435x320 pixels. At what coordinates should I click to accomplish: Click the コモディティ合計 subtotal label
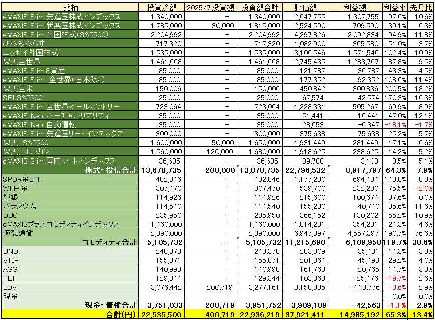click(x=70, y=242)
